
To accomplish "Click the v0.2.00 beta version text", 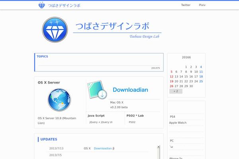I will (x=119, y=107).
